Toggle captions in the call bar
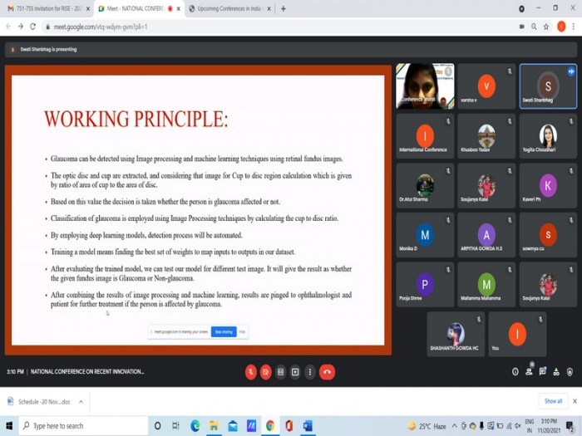 tap(280, 372)
